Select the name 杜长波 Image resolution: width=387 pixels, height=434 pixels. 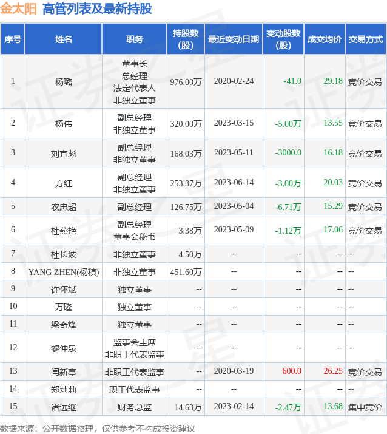(x=63, y=254)
